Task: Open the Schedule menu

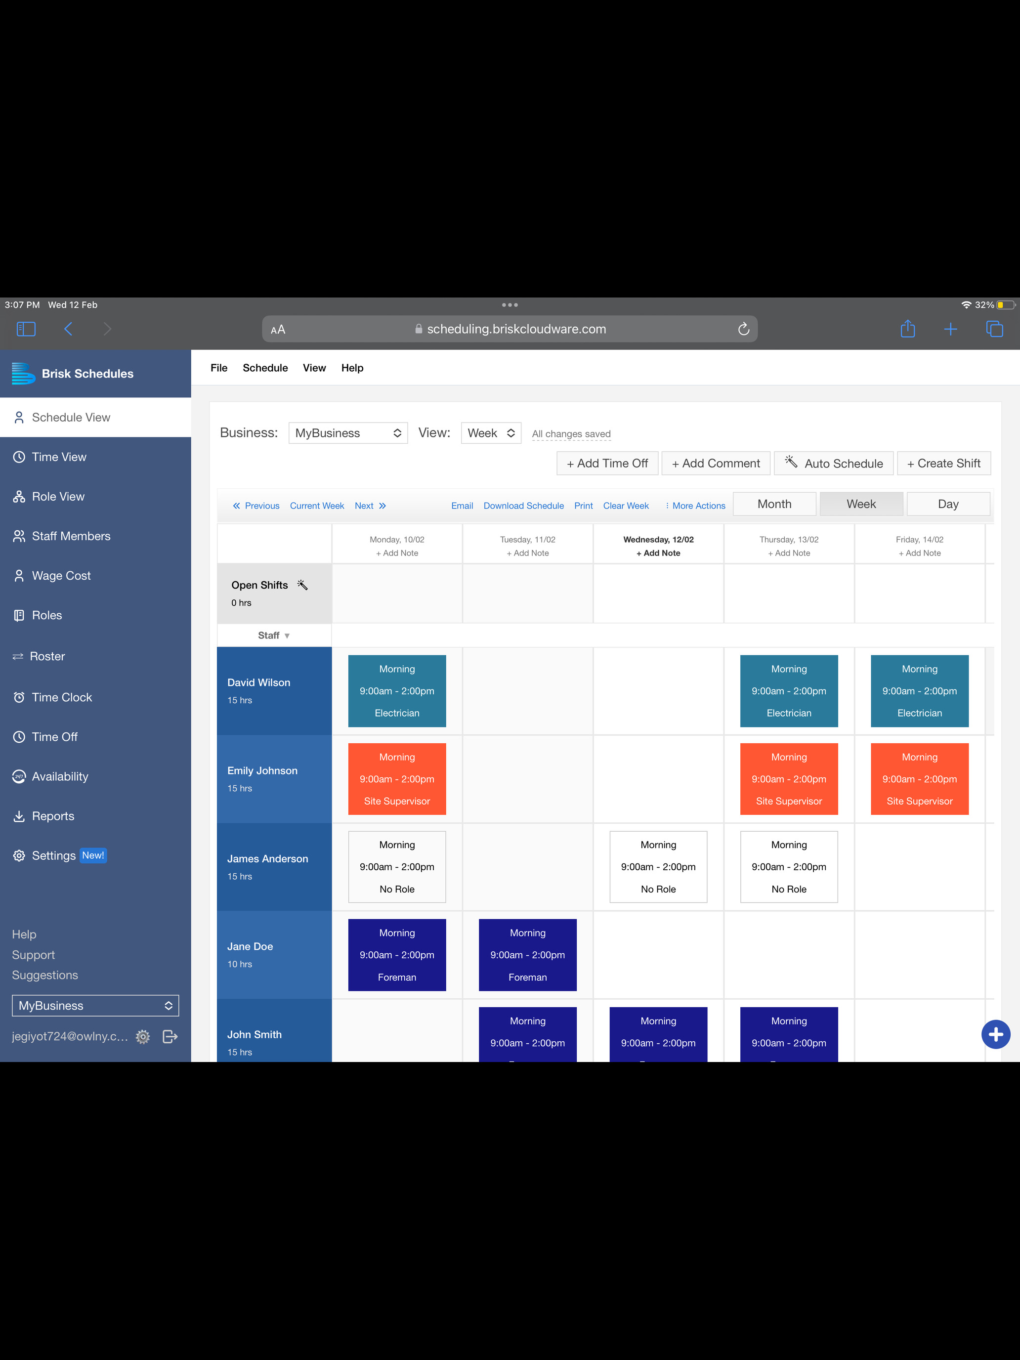Action: point(265,368)
